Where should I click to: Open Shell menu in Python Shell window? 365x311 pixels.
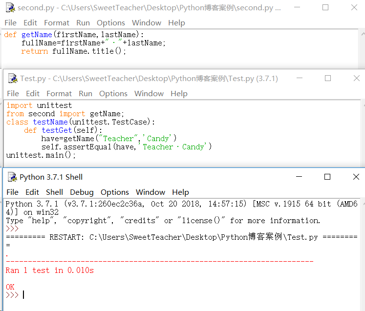point(54,192)
